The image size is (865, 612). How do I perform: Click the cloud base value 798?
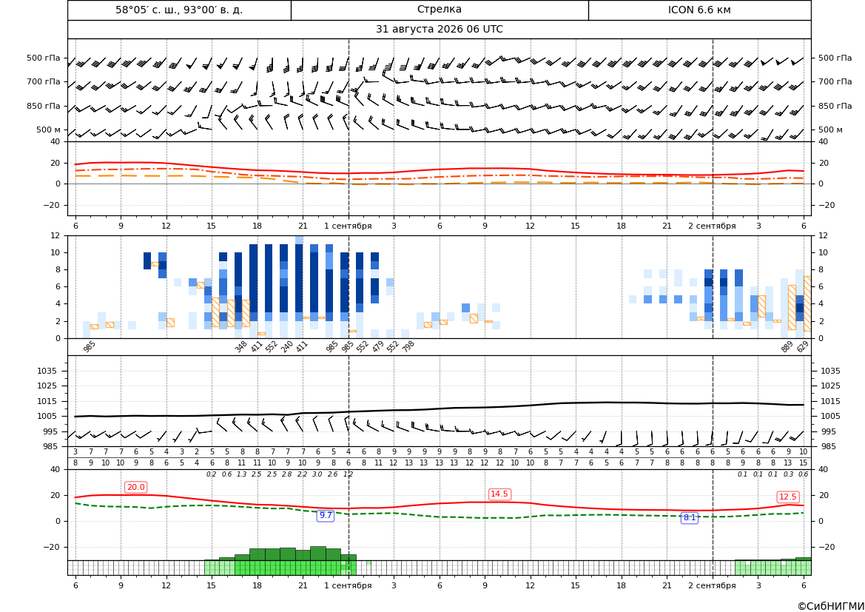coord(408,346)
